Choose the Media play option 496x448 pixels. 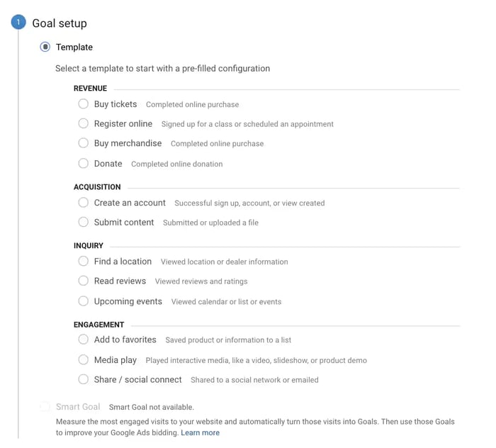(84, 360)
